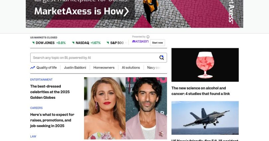Image resolution: width=269 pixels, height=141 pixels.
Task: Open the fighter jet article thumbnail
Action: [205, 118]
